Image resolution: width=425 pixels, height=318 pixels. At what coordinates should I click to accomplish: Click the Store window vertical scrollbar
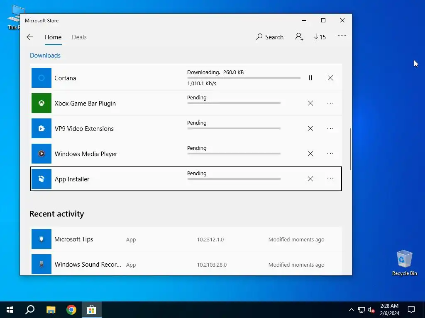[351, 149]
